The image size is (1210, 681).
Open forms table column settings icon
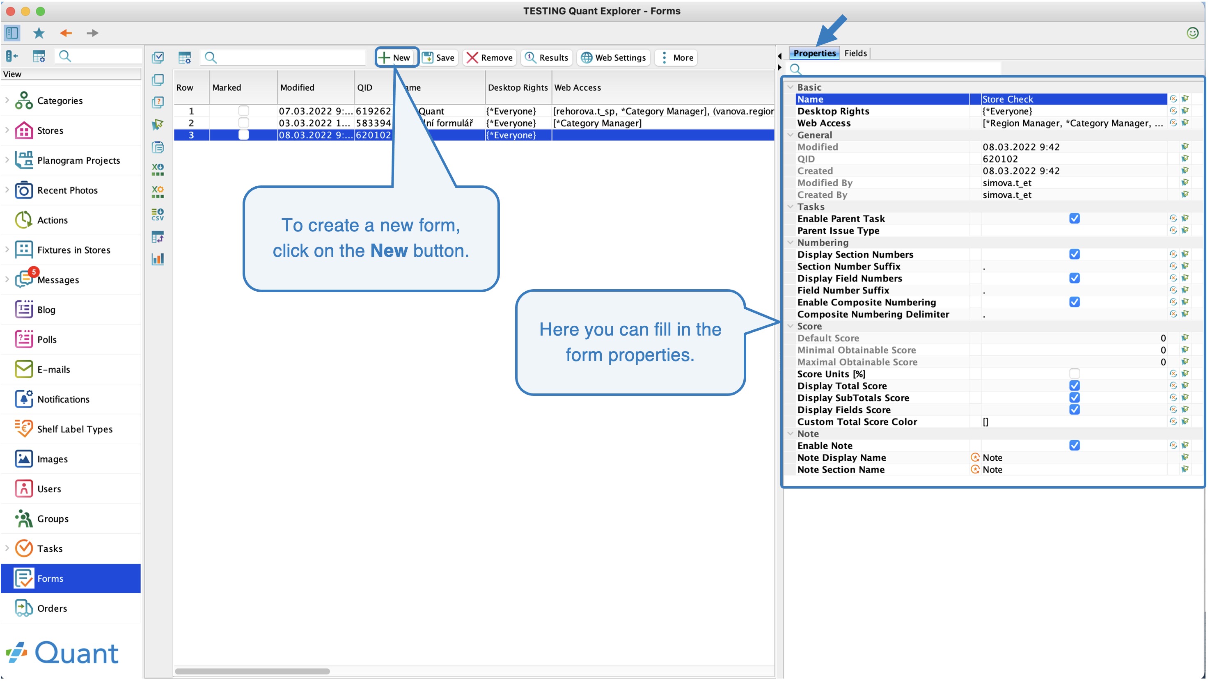185,57
